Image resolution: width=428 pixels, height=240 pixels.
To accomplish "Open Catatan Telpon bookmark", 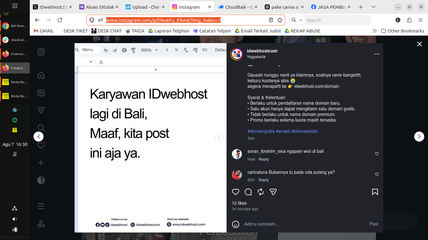I will pos(212,31).
